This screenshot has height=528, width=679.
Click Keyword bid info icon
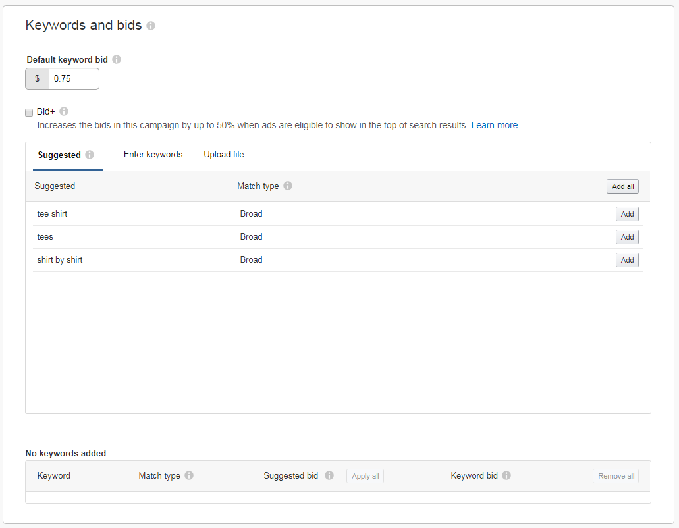click(506, 475)
